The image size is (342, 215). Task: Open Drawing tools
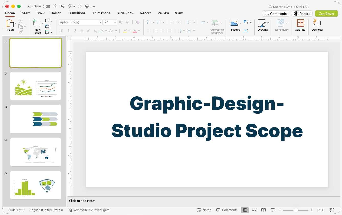(x=263, y=25)
